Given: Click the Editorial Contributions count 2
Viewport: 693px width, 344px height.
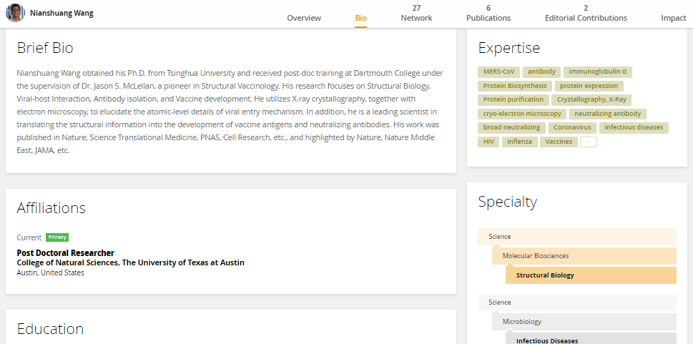Looking at the screenshot, I should coord(586,8).
